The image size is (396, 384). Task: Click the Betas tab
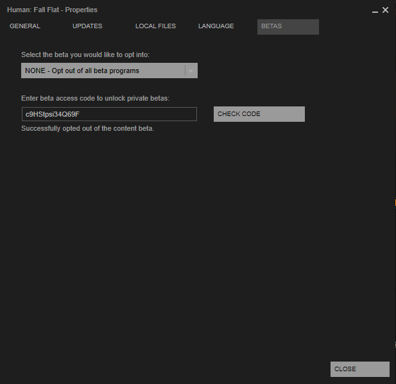click(x=288, y=27)
